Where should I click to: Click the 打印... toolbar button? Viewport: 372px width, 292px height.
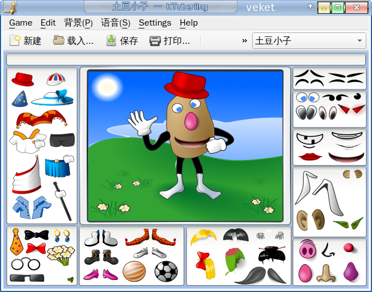click(x=170, y=41)
